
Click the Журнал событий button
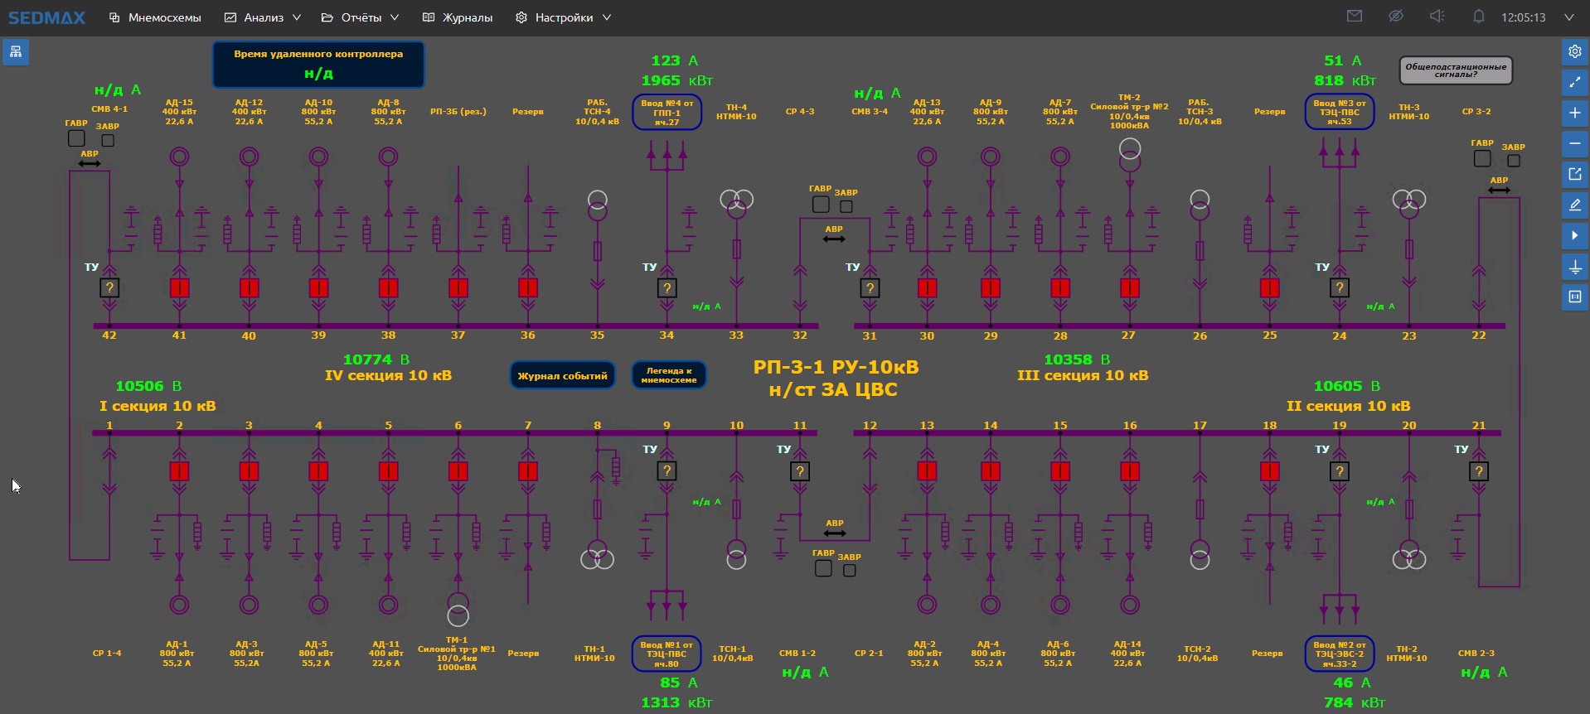point(562,375)
